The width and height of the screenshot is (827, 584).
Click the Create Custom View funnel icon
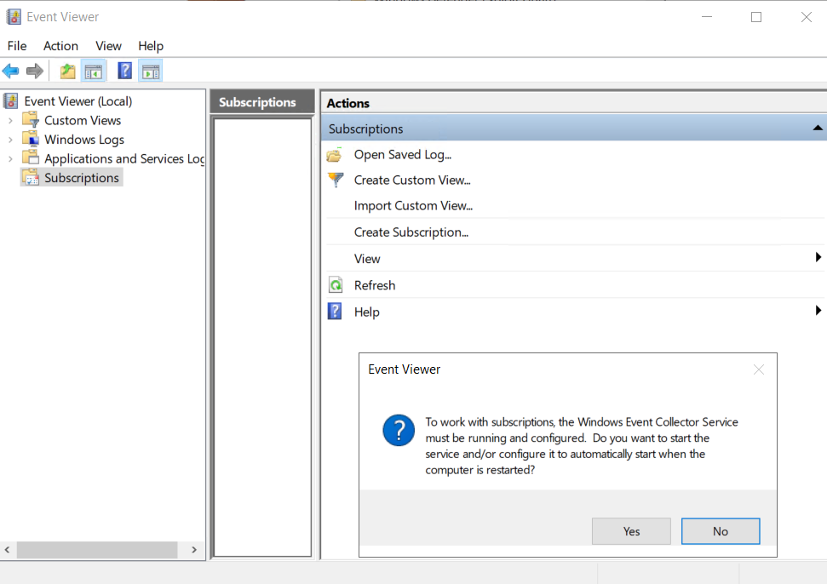pos(336,180)
